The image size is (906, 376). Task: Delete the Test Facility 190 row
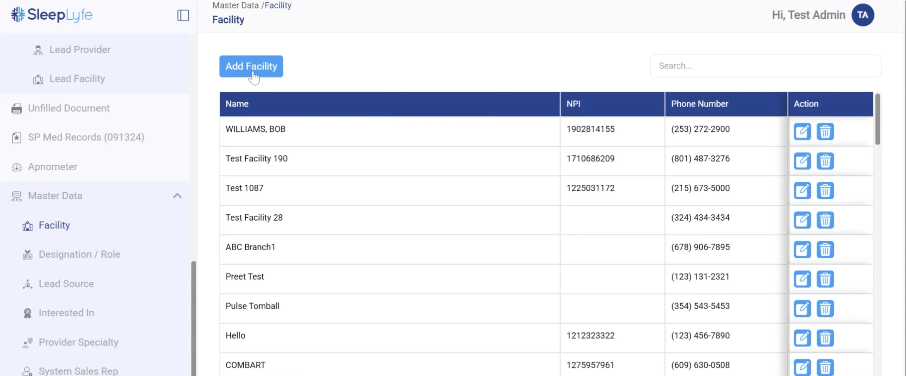(x=825, y=162)
